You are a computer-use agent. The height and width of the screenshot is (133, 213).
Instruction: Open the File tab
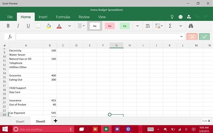(x=10, y=17)
